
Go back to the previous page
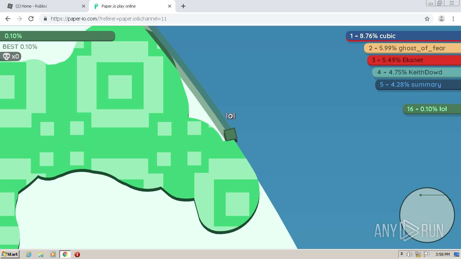click(x=8, y=19)
